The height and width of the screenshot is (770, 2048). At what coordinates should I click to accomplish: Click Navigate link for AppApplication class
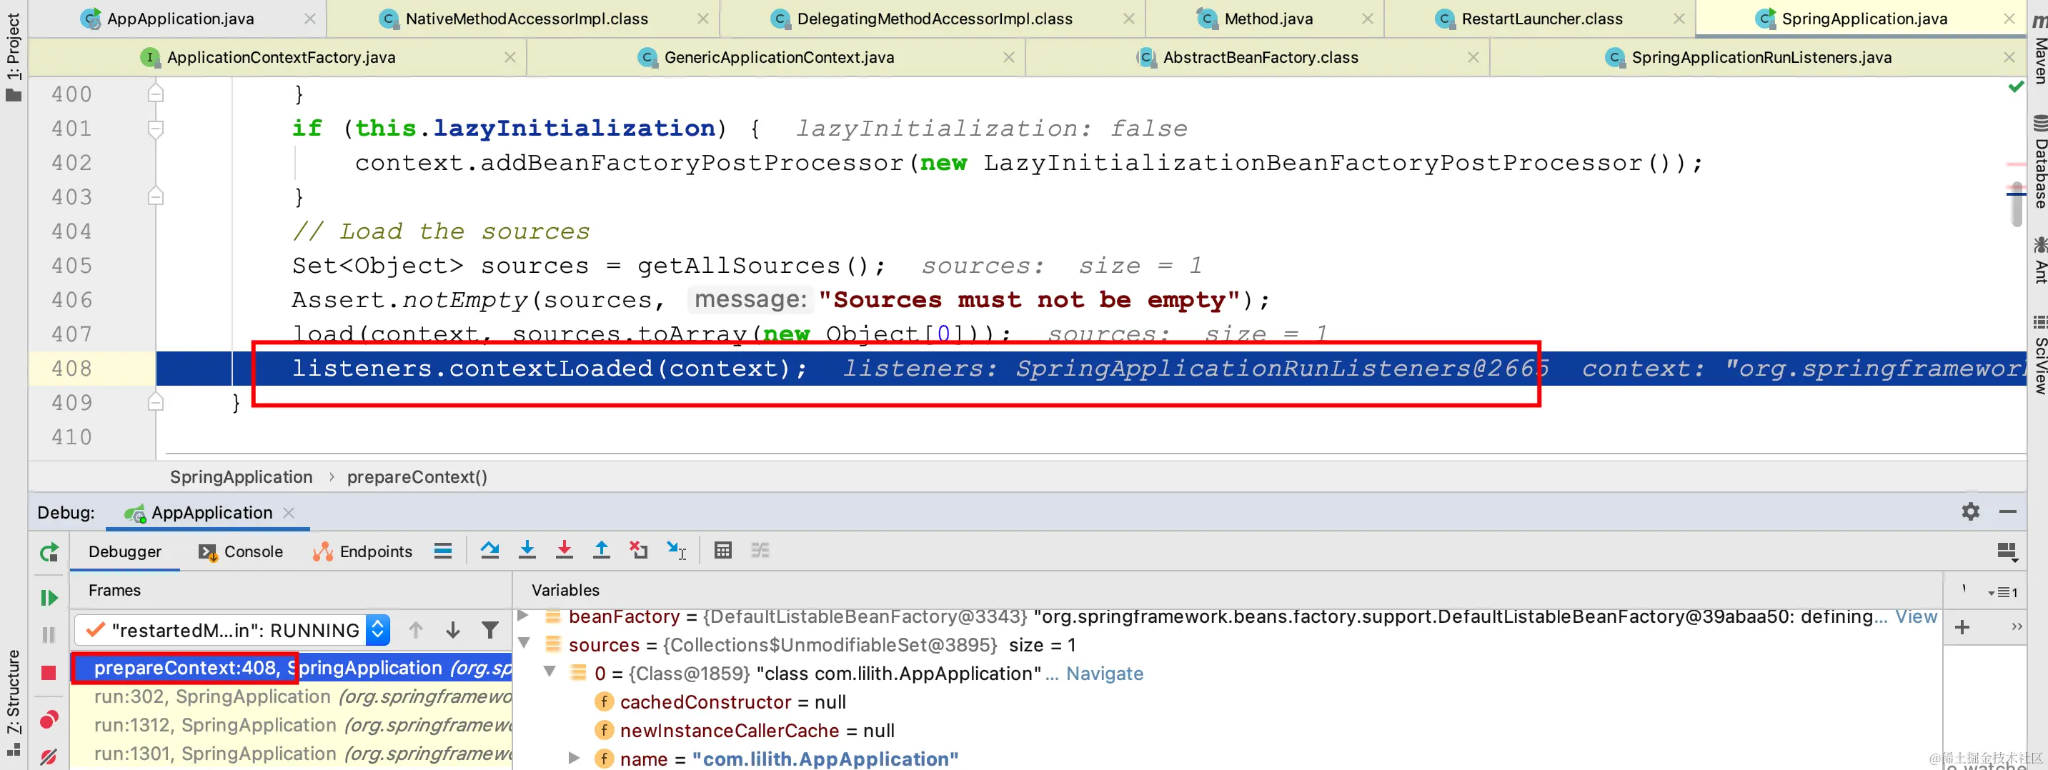click(1104, 673)
